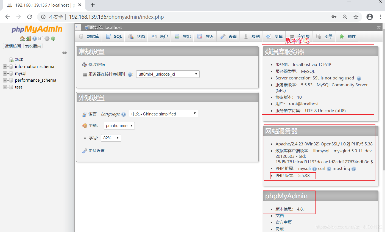
Task: Click collapse top menu icon at right of breadcrumb
Action: coord(379,27)
